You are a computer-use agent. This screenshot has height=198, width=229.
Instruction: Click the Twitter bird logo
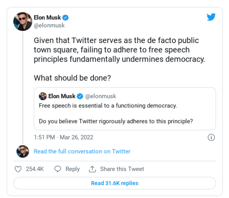coord(211,17)
